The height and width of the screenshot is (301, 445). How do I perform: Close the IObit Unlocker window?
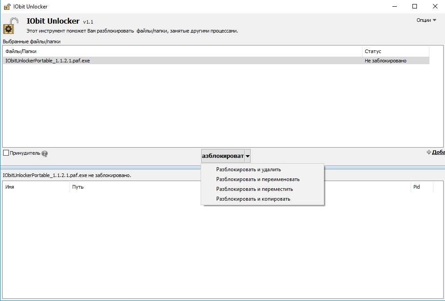point(435,6)
